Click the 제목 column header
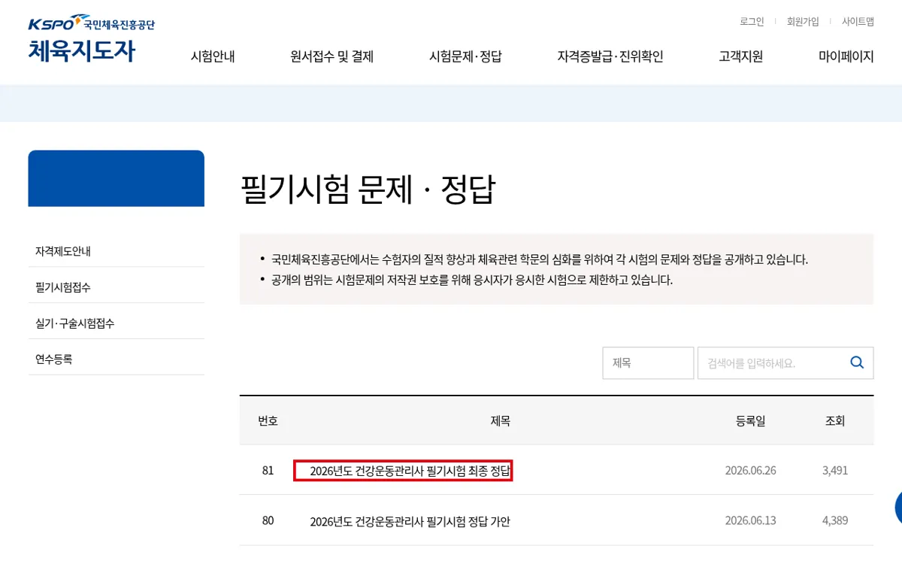Screen dimensions: 902x564 (501, 421)
